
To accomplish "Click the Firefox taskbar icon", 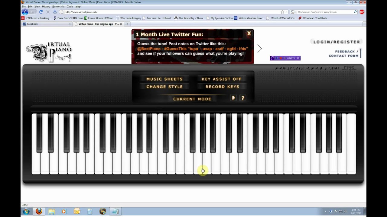I will 39,212.
